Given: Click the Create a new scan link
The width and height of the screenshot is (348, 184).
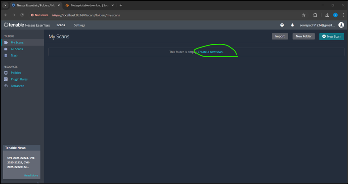Looking at the screenshot, I should tap(210, 52).
